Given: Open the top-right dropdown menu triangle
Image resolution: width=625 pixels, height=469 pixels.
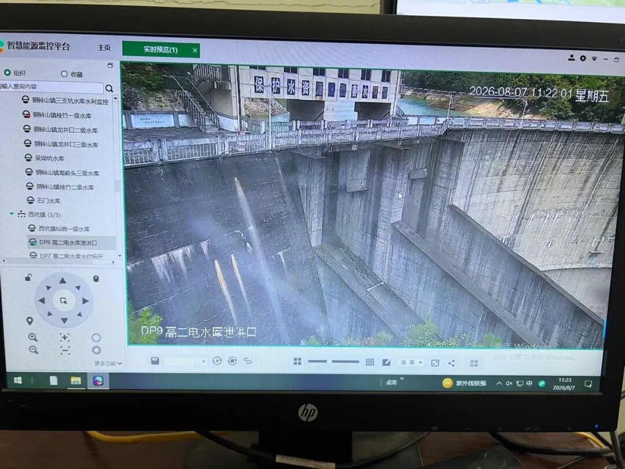Looking at the screenshot, I should (x=594, y=58).
